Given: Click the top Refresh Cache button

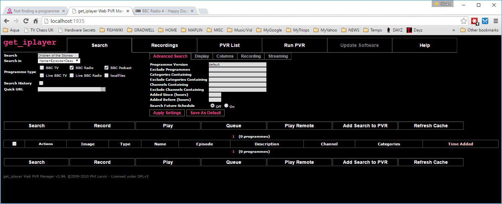Looking at the screenshot, I should pos(430,126).
